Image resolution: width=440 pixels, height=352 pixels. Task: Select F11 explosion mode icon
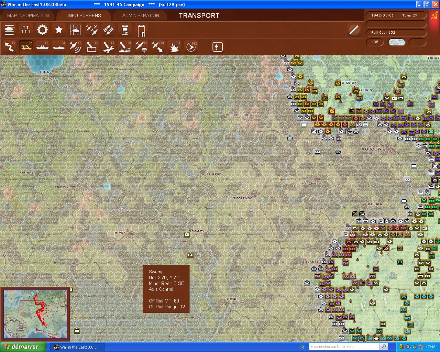point(174,46)
